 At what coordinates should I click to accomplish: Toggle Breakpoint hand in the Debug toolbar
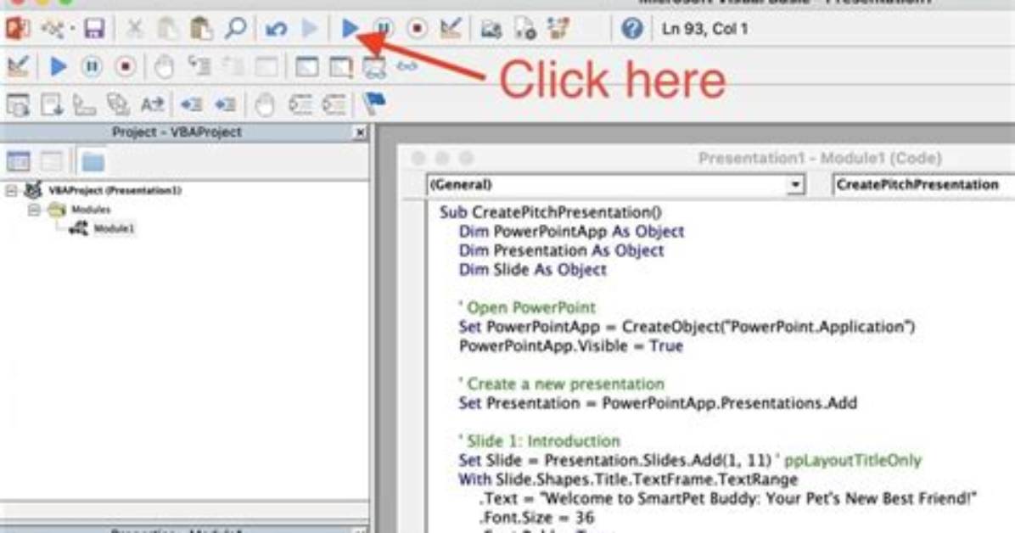165,66
